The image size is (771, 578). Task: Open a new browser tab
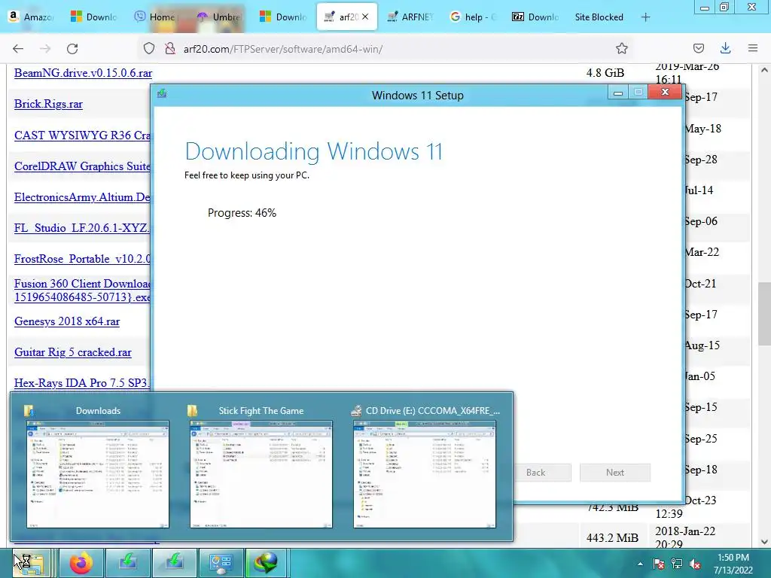click(645, 17)
